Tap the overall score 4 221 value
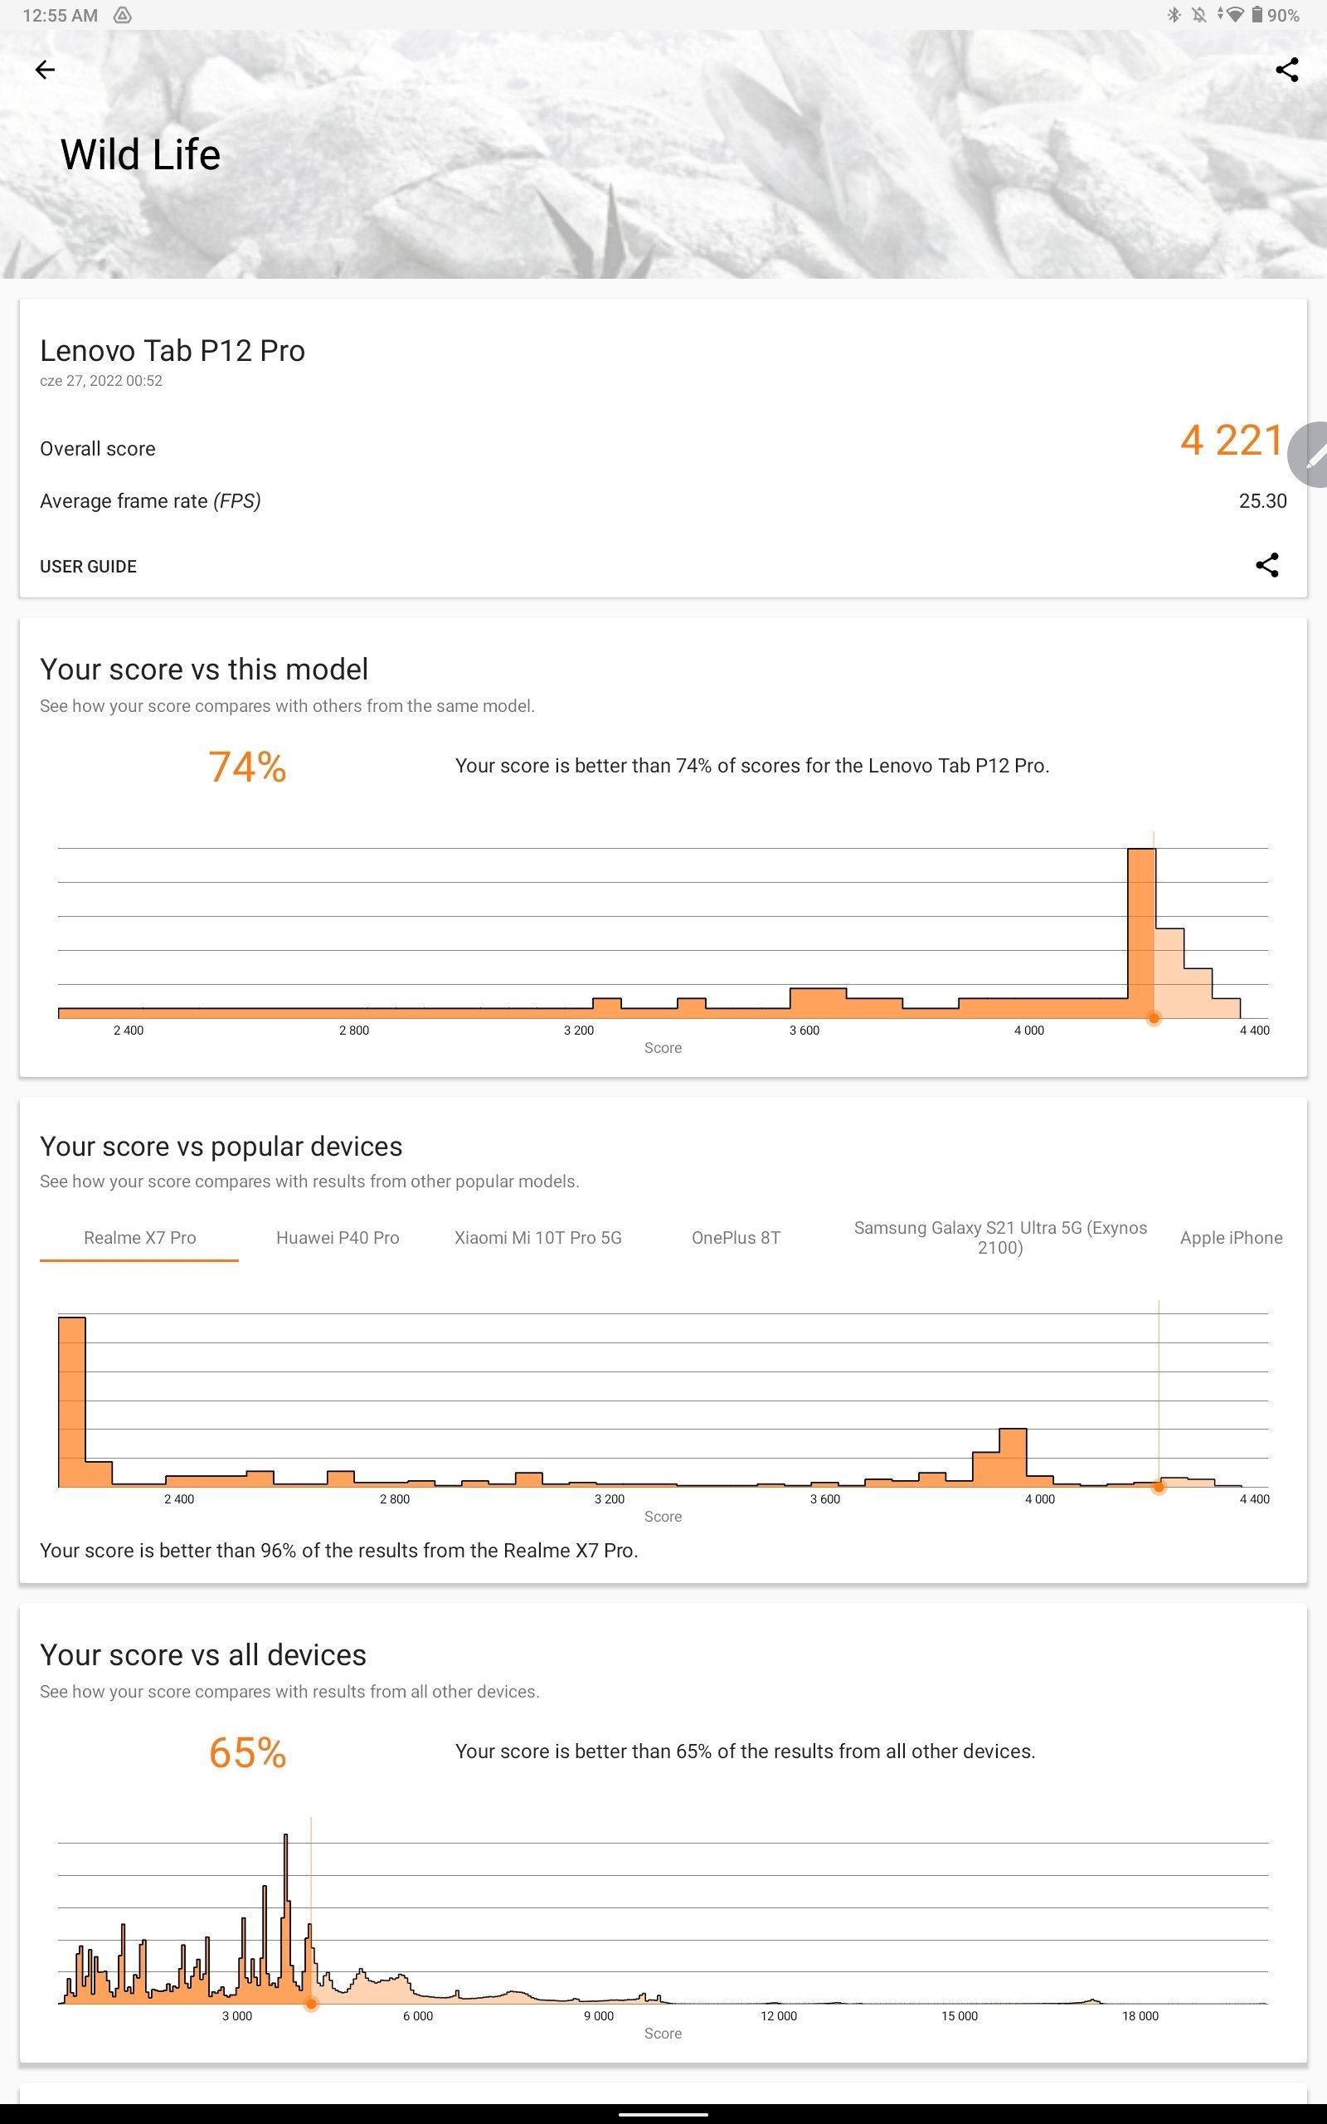Viewport: 1327px width, 2124px height. (x=1231, y=441)
